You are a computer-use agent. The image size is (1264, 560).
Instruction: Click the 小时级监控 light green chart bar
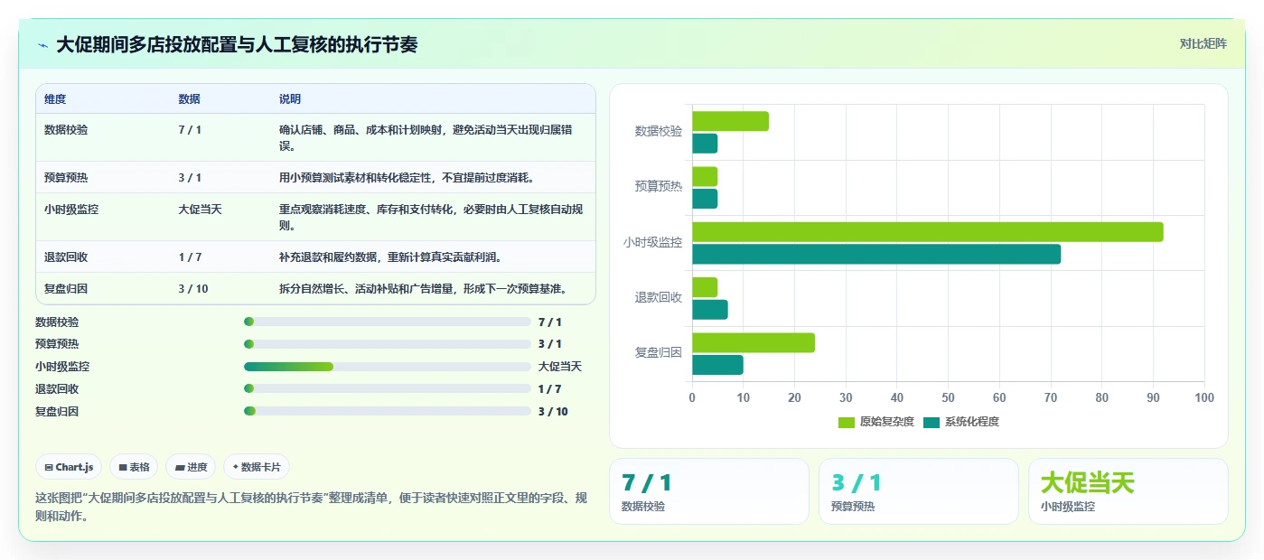tap(927, 232)
